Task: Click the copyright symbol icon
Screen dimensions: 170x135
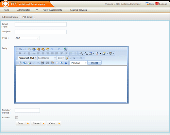Action: click(x=111, y=53)
